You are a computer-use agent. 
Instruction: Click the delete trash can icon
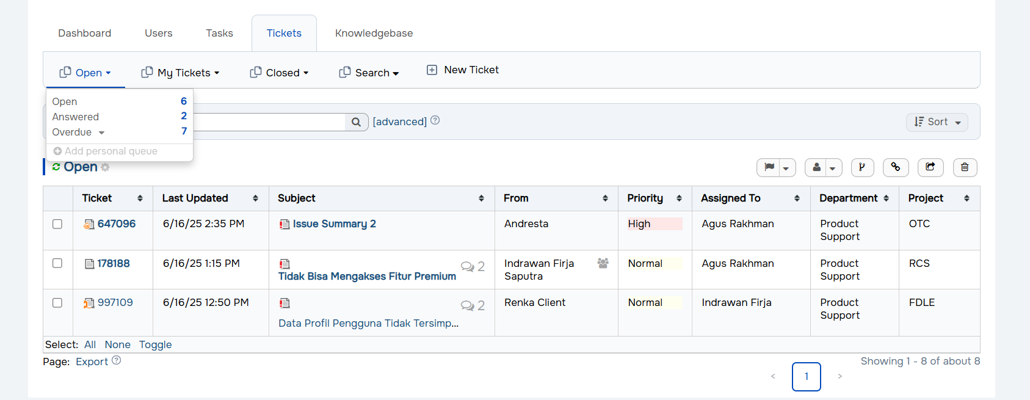click(965, 167)
